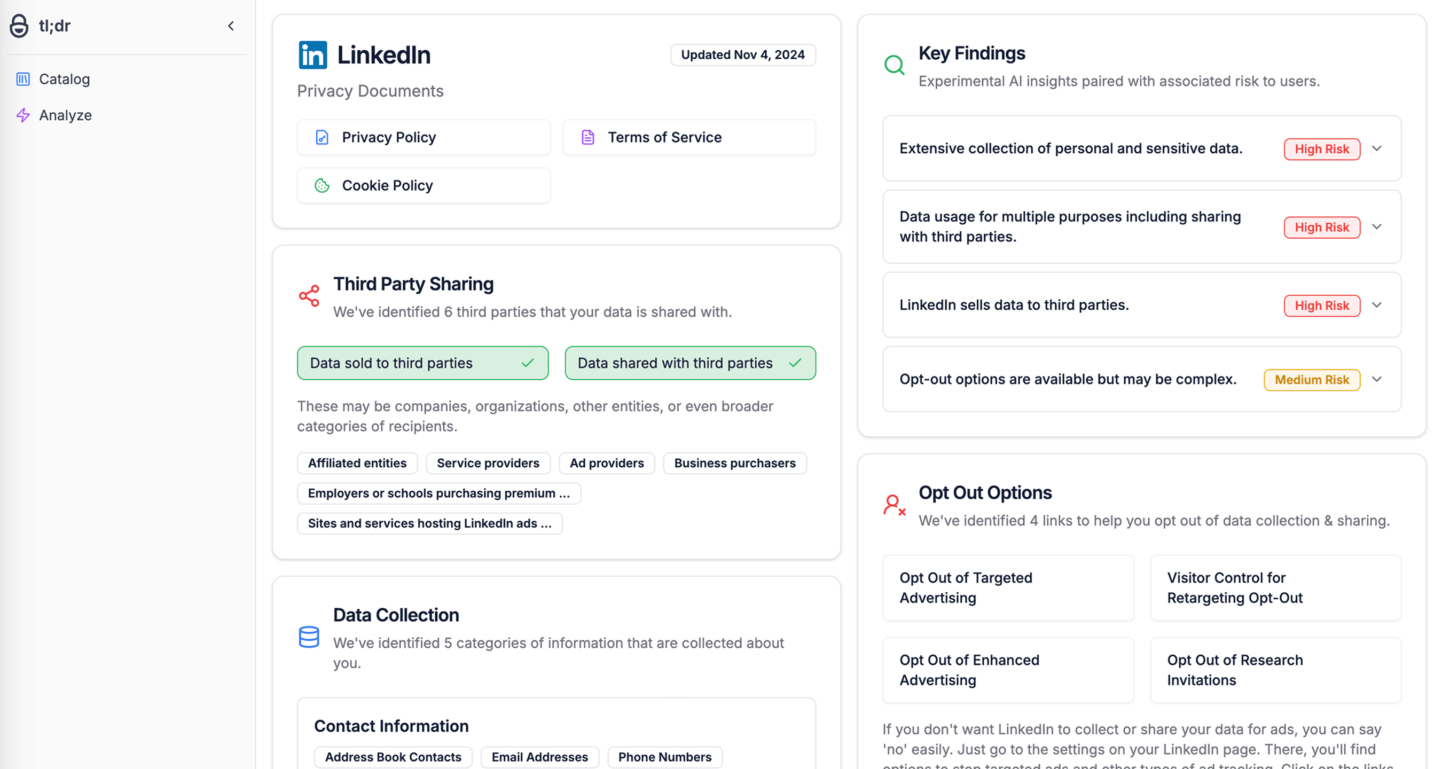This screenshot has width=1442, height=769.
Task: Expand the LinkedIn sells data finding
Action: pyautogui.click(x=1377, y=305)
